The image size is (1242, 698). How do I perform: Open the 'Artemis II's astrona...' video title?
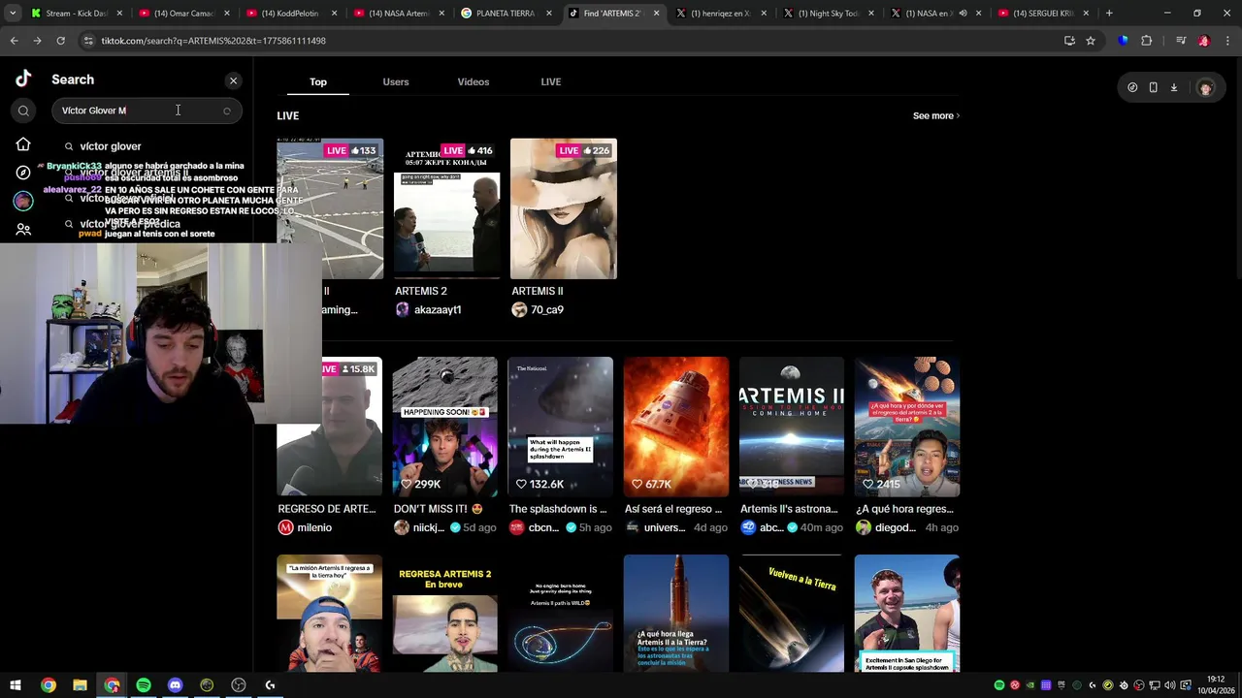(789, 509)
